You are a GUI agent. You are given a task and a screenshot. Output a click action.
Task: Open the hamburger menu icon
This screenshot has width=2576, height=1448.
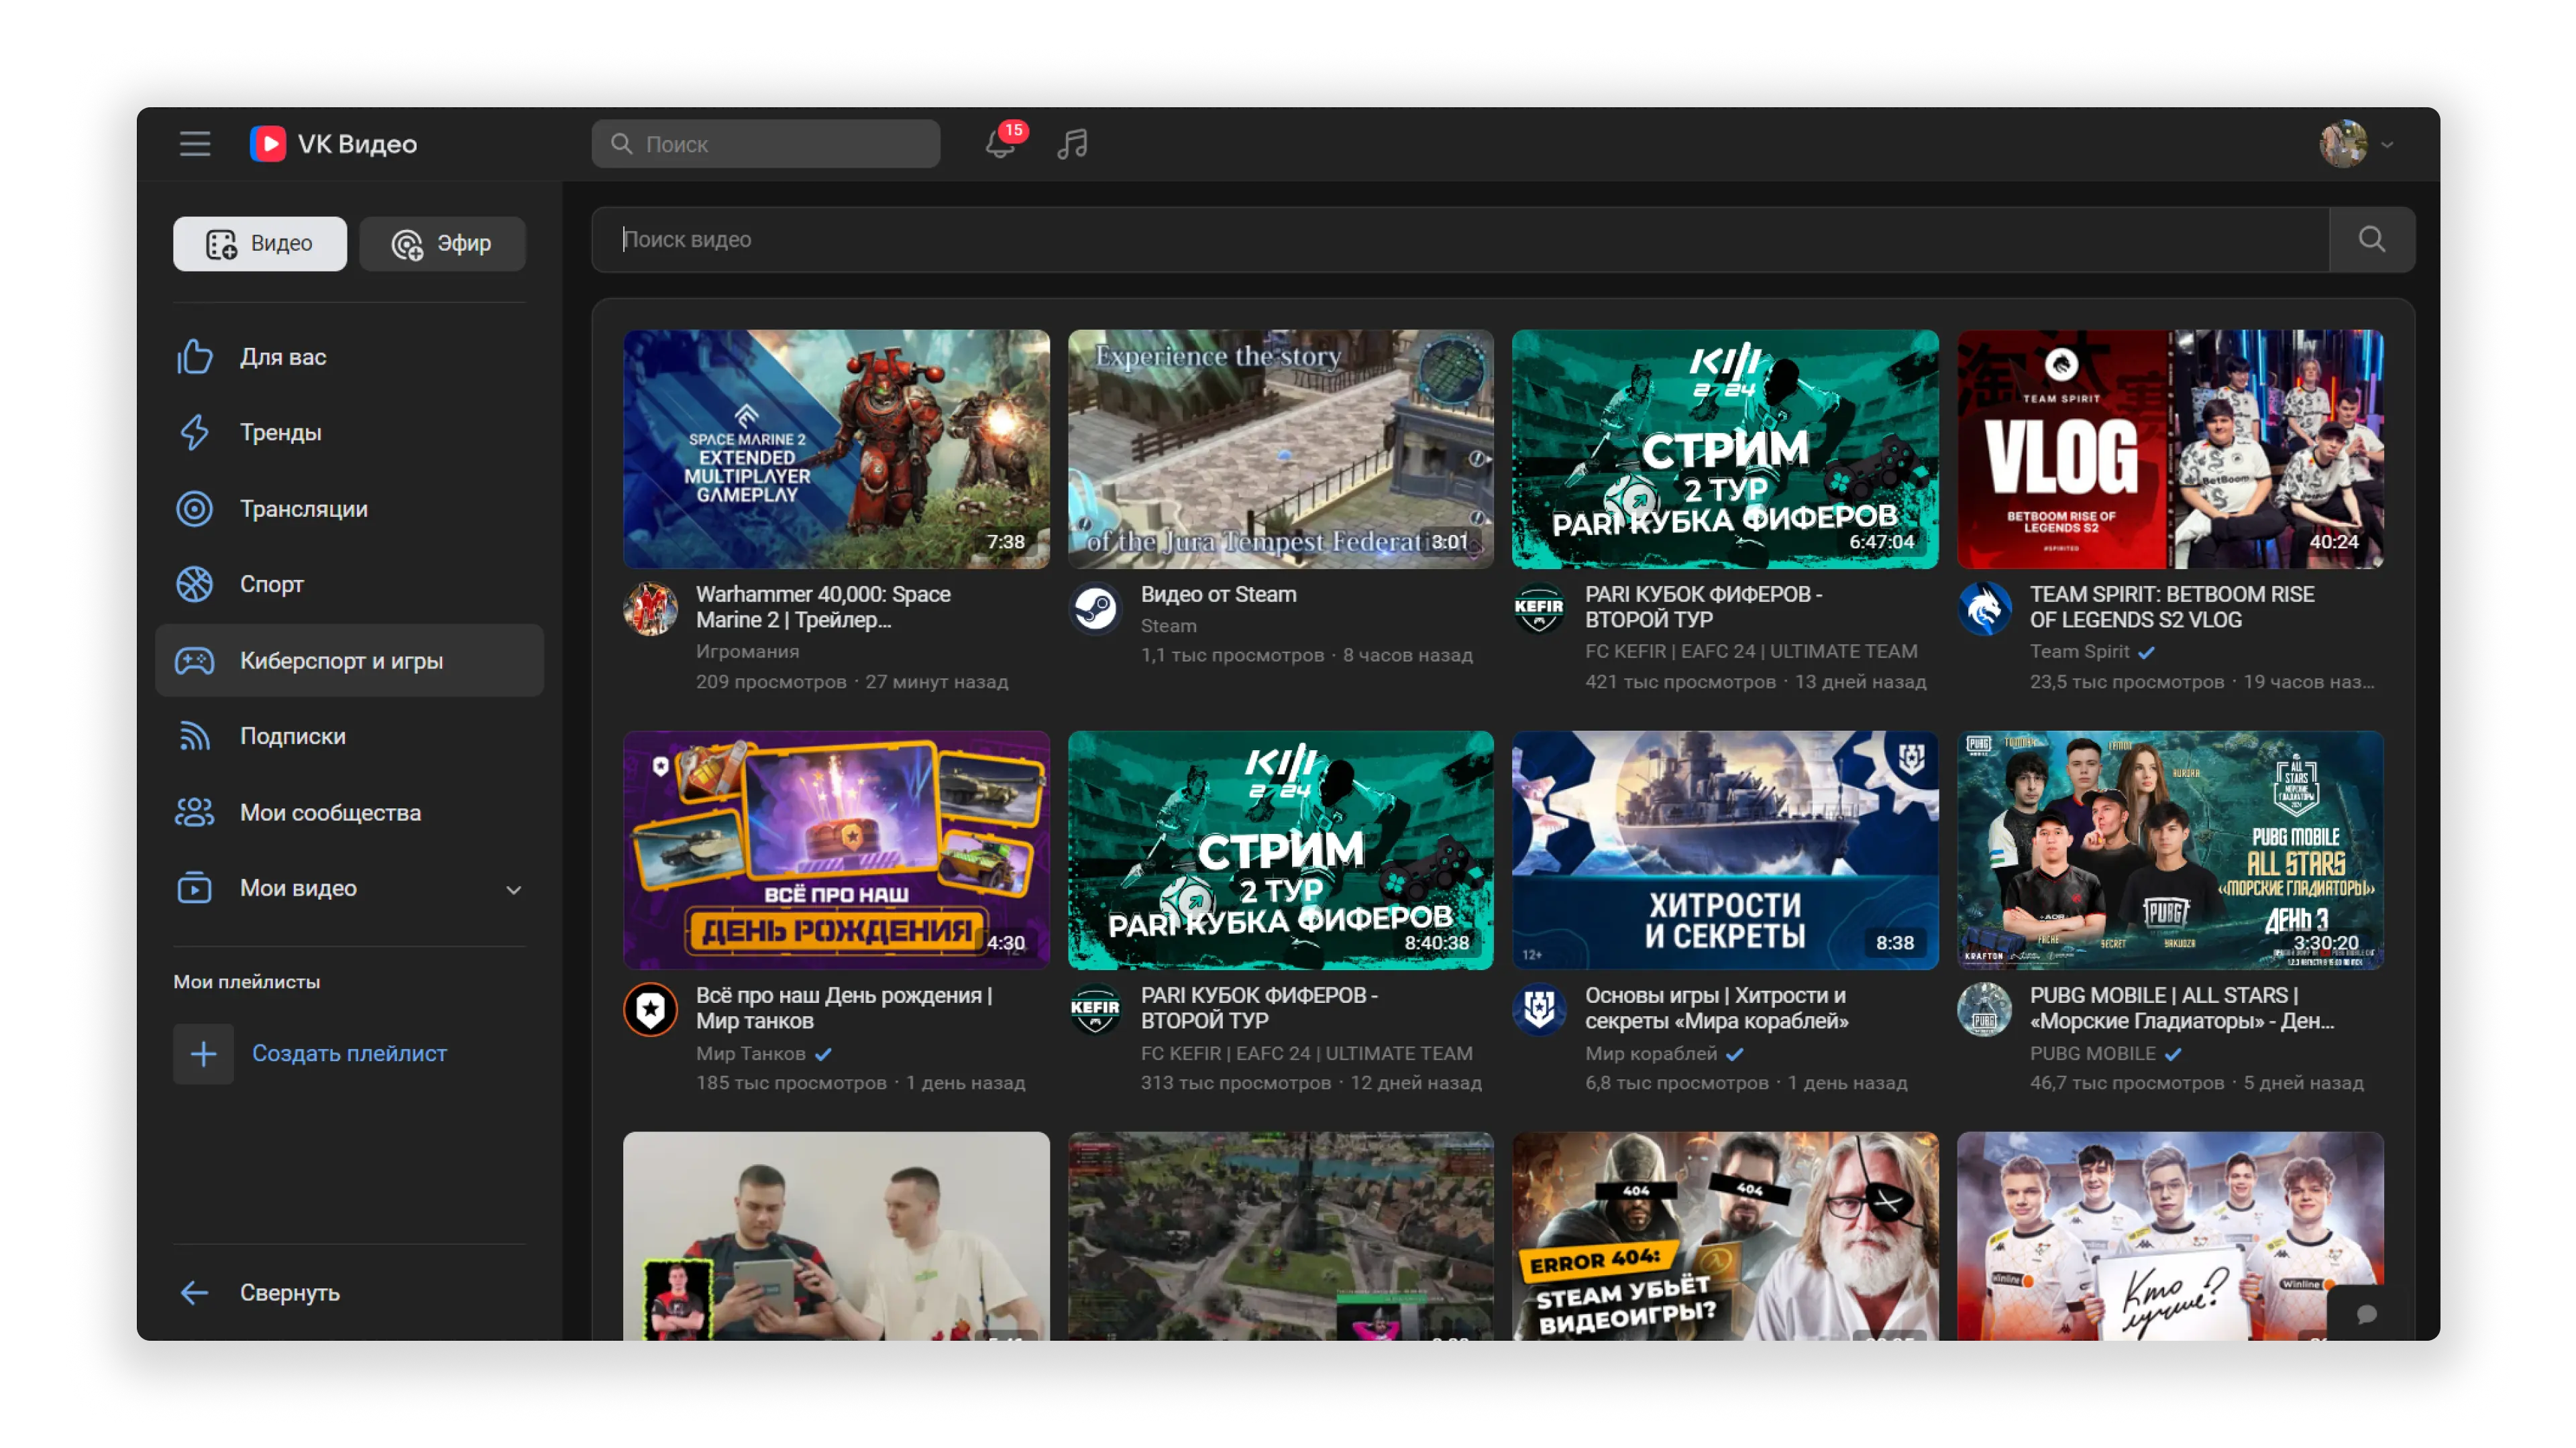(x=195, y=144)
